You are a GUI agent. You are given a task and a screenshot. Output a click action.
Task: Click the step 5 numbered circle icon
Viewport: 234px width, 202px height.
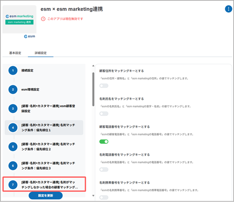[x=13, y=146]
